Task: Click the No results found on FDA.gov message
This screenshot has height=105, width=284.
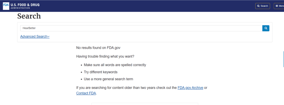Action: click(x=98, y=48)
